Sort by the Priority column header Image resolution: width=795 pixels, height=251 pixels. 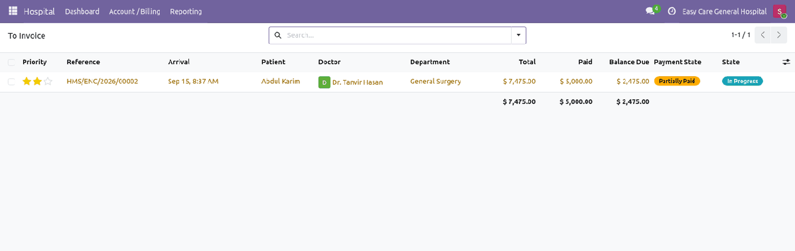[35, 62]
